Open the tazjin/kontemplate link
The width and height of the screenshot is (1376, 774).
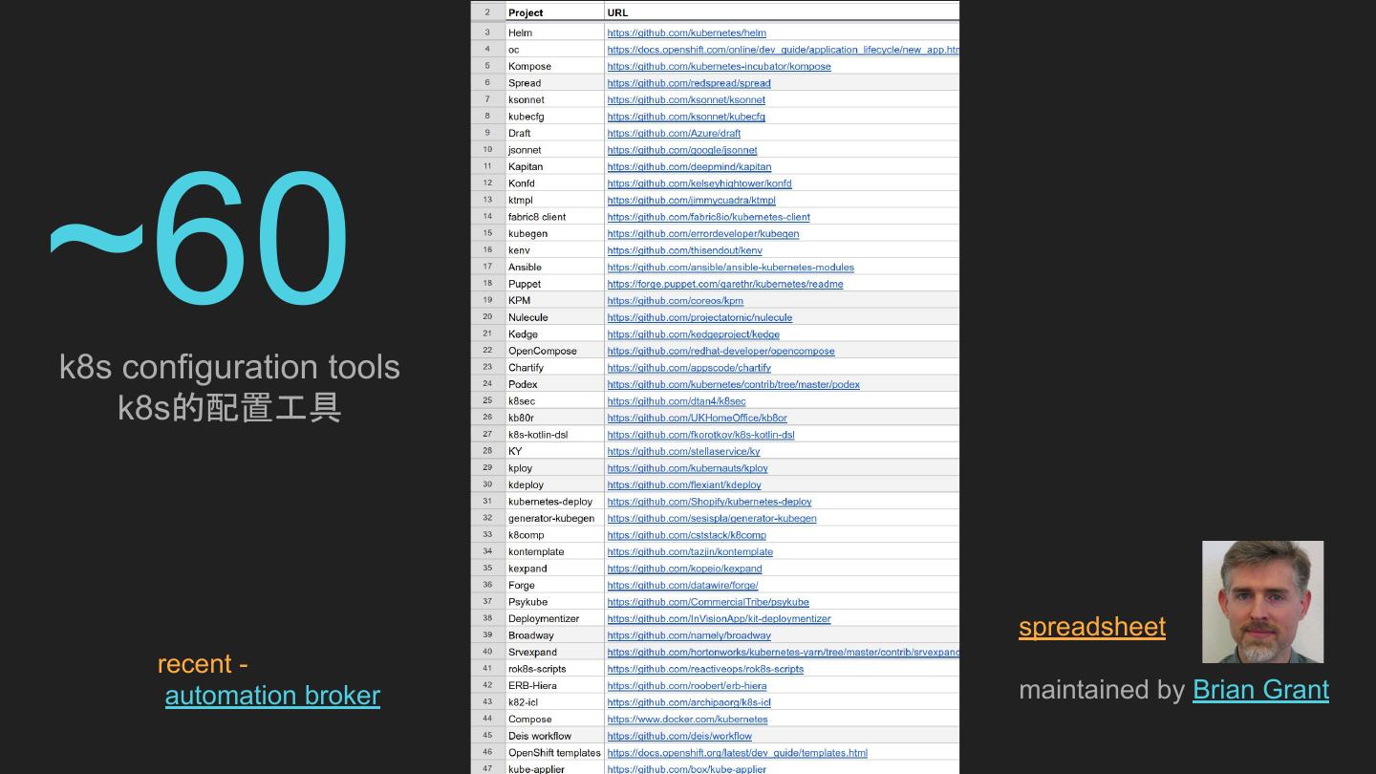pyautogui.click(x=690, y=551)
